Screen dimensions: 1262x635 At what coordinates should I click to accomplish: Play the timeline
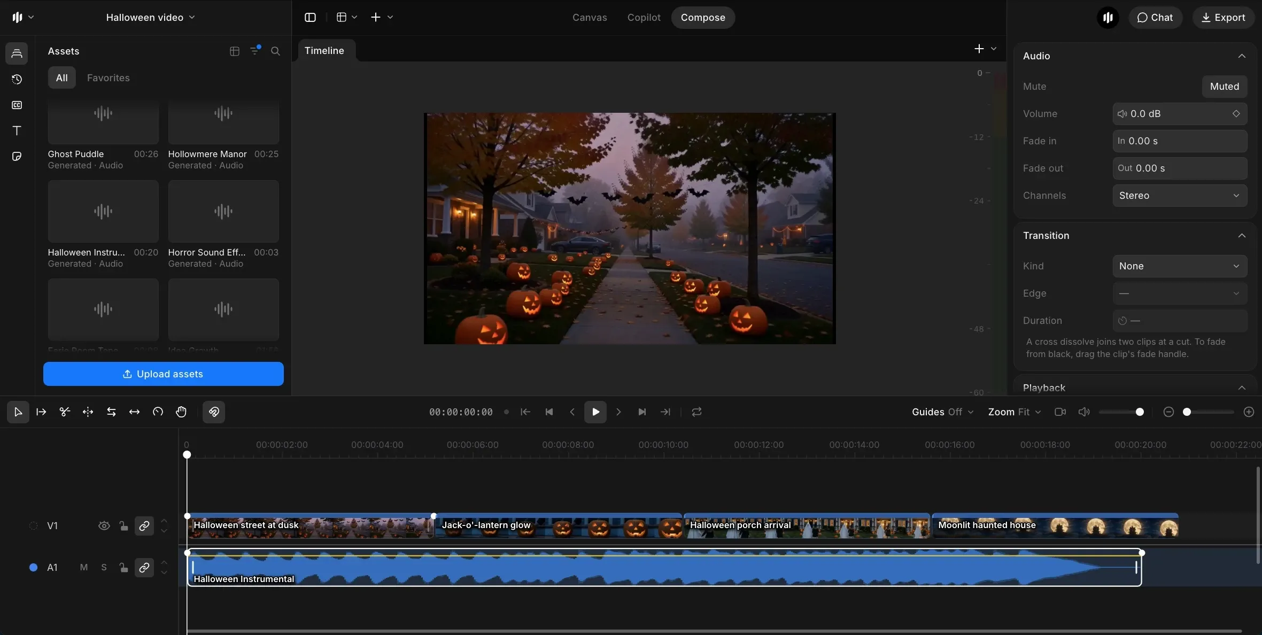click(595, 412)
